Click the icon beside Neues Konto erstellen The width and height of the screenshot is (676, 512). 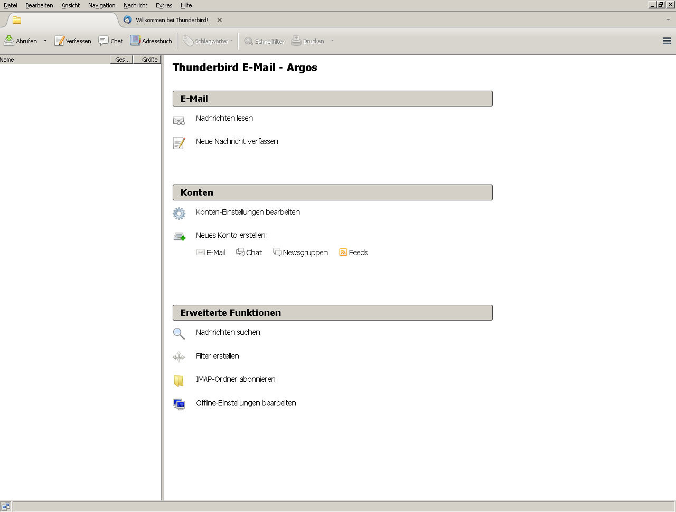[179, 237]
